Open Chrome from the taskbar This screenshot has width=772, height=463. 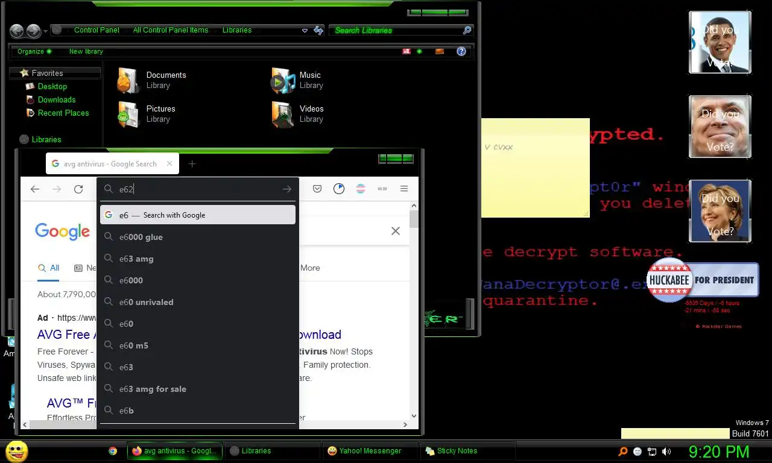click(x=112, y=451)
